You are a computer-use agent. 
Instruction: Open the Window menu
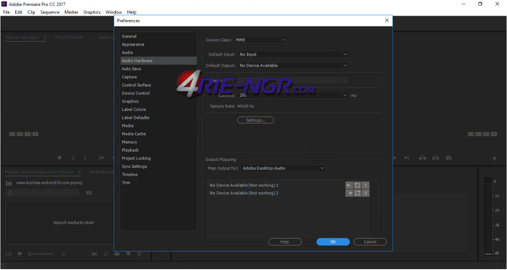114,12
